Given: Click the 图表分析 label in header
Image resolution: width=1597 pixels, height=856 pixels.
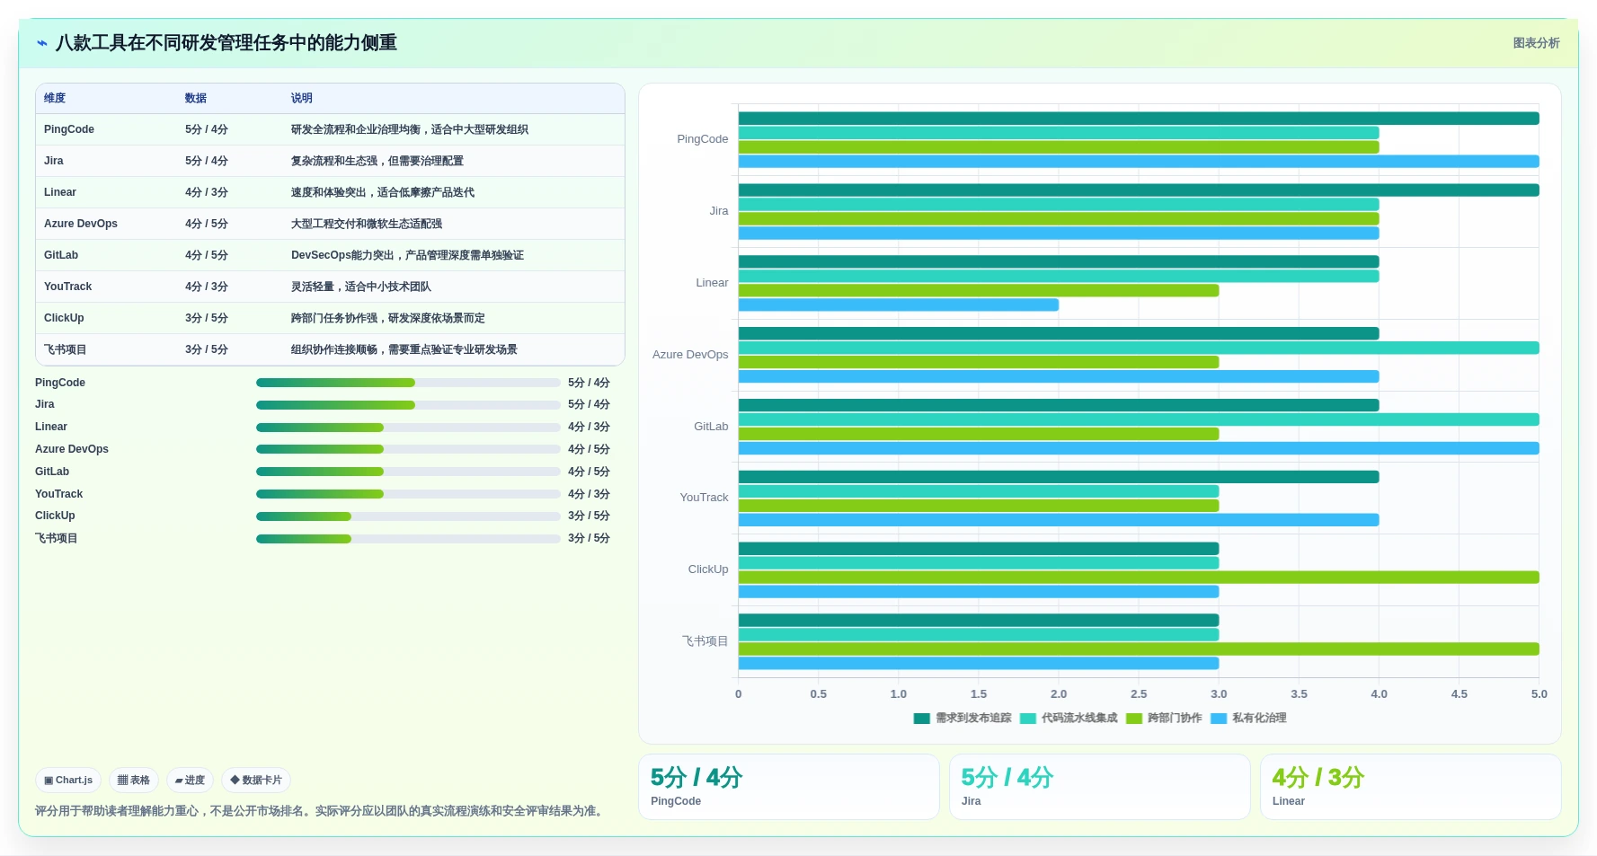Looking at the screenshot, I should 1536,43.
